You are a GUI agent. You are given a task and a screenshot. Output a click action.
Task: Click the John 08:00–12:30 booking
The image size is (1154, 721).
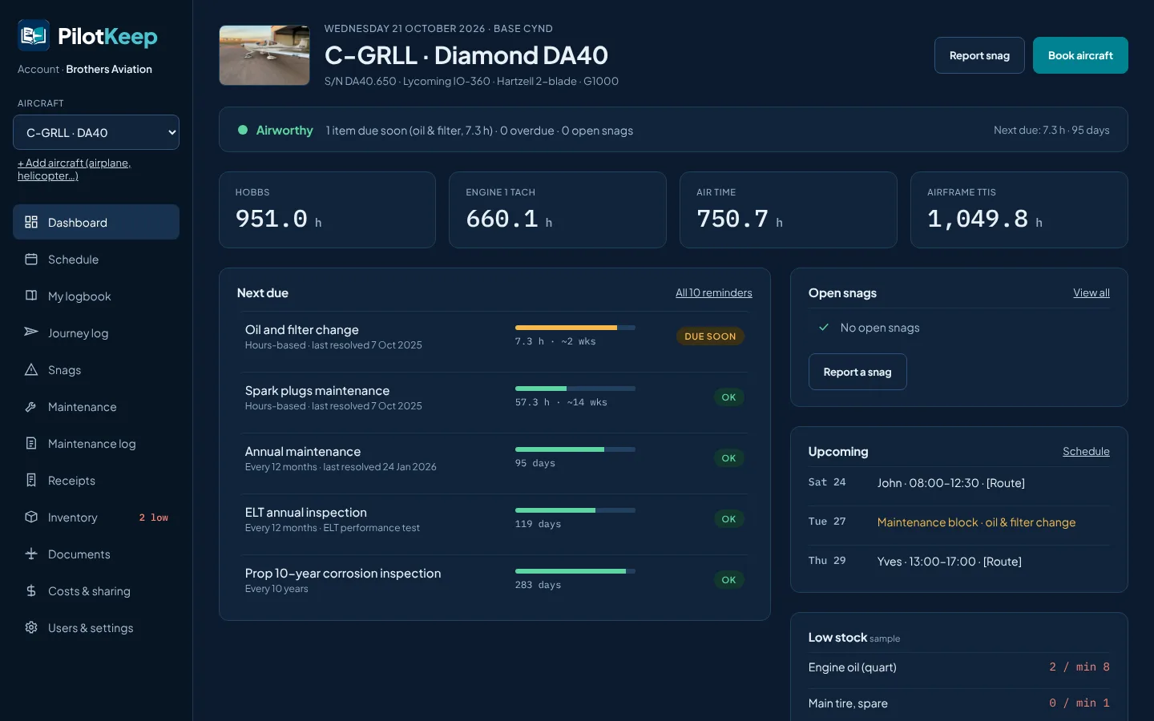[950, 483]
